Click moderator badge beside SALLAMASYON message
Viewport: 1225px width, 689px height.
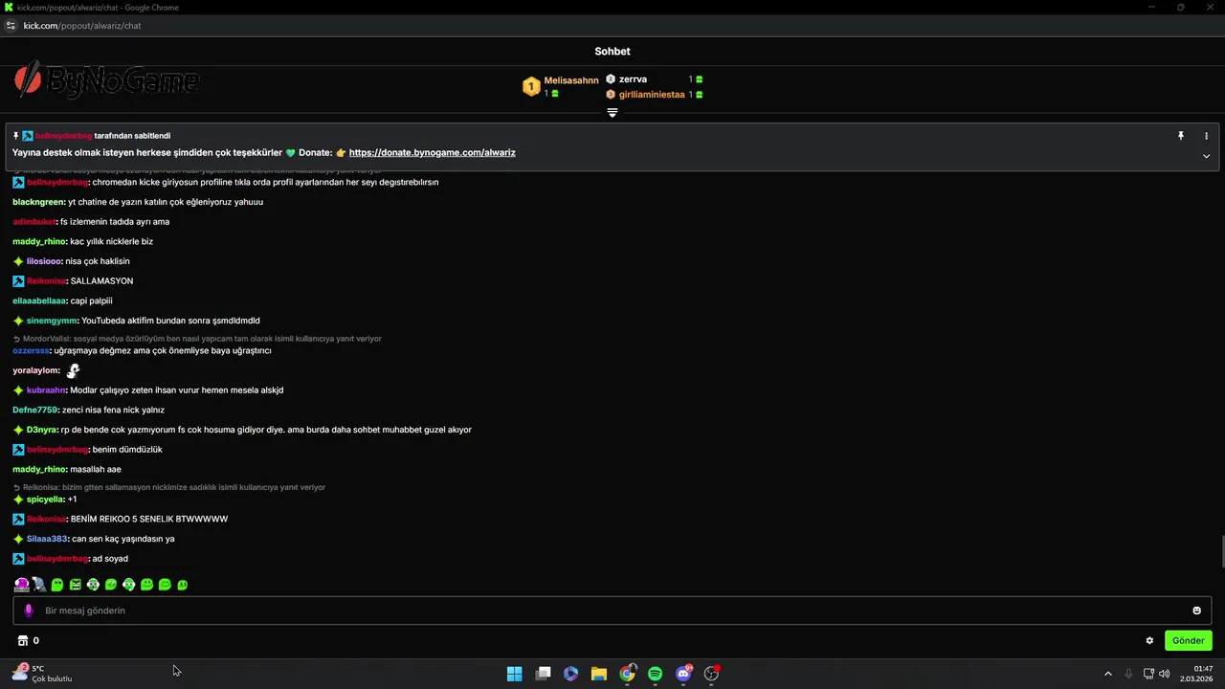(18, 281)
